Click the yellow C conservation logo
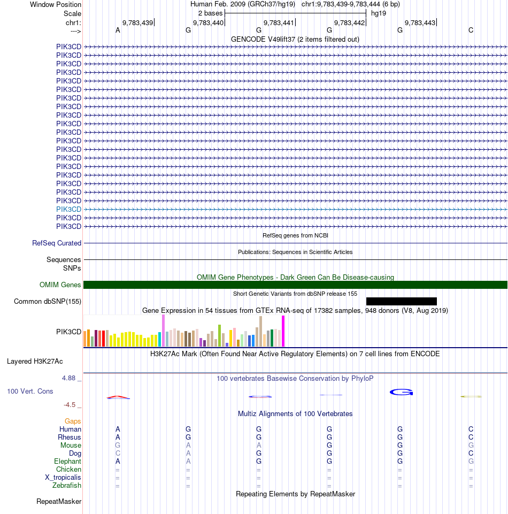 point(471,397)
